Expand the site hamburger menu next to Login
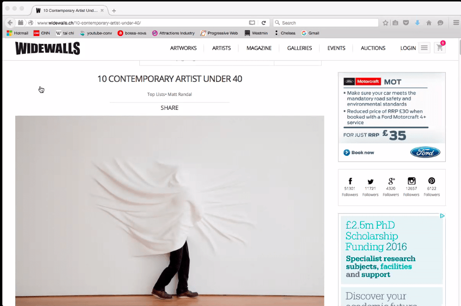 [x=424, y=48]
